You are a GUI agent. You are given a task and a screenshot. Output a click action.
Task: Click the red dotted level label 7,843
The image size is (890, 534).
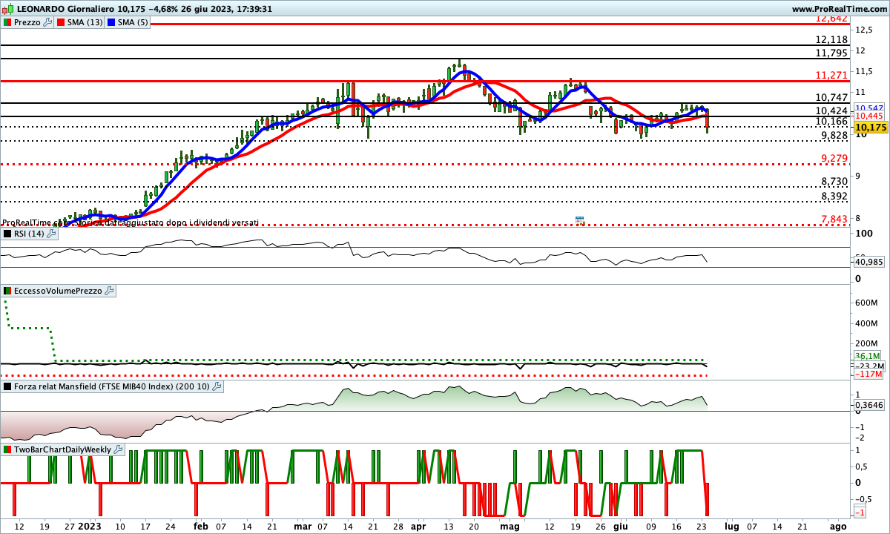[834, 219]
